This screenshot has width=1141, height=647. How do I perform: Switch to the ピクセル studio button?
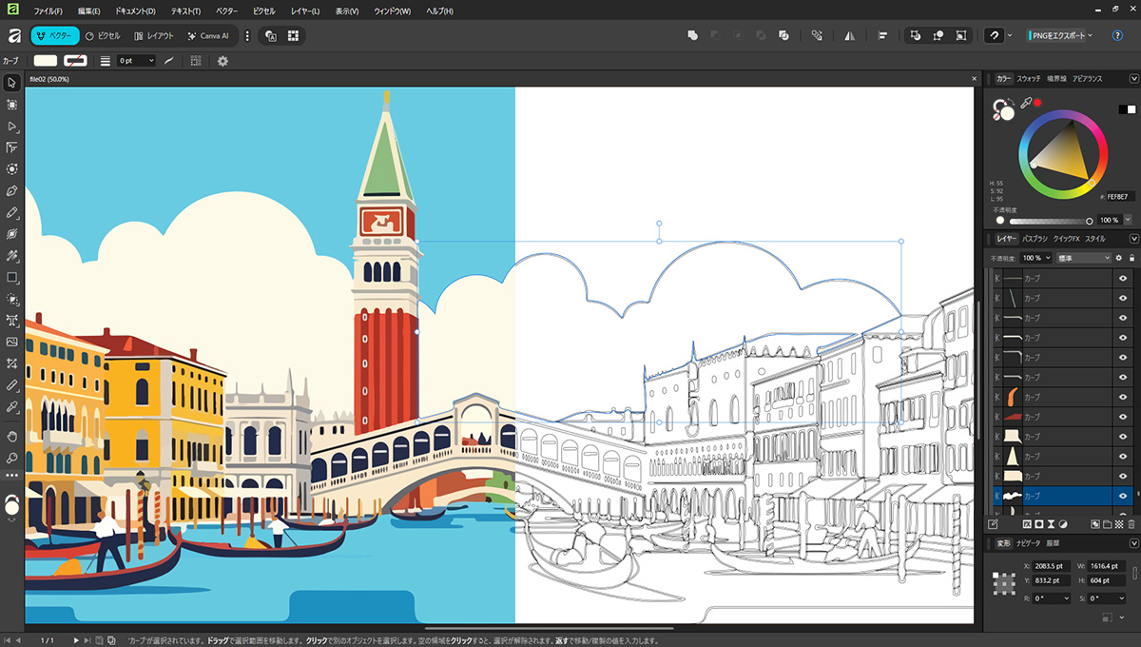click(x=103, y=35)
